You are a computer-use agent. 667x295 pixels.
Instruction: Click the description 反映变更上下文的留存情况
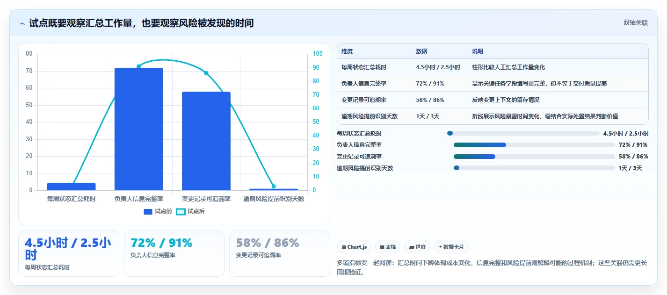506,100
